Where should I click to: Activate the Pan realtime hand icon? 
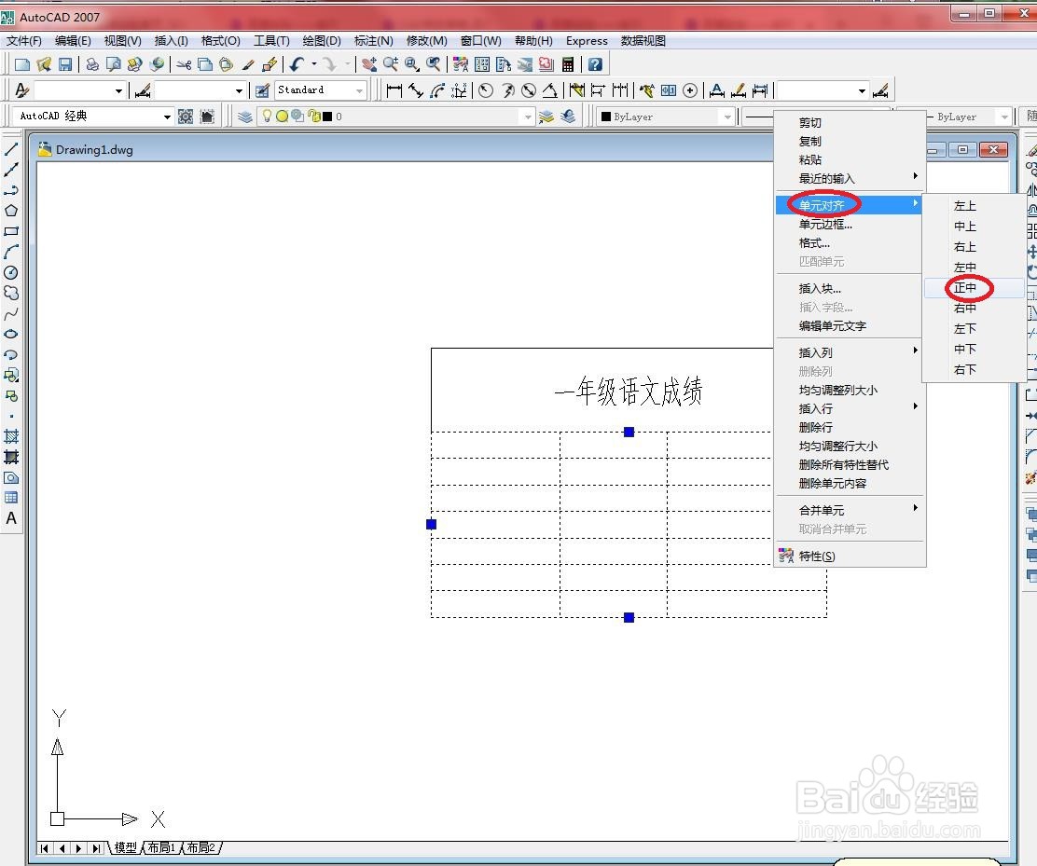pyautogui.click(x=369, y=64)
